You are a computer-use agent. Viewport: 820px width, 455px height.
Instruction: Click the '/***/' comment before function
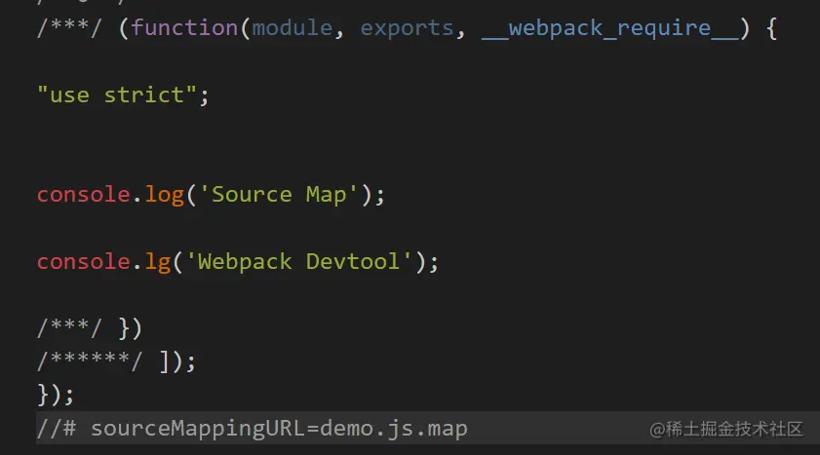[69, 27]
